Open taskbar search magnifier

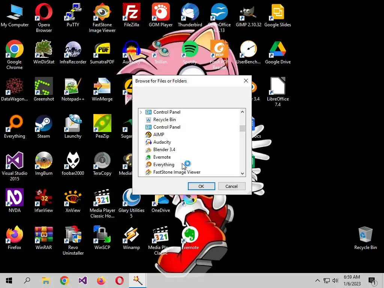27,280
